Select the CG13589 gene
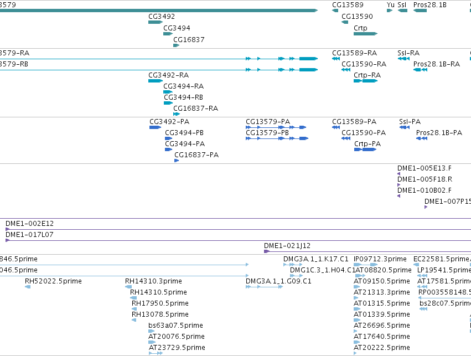 point(335,11)
